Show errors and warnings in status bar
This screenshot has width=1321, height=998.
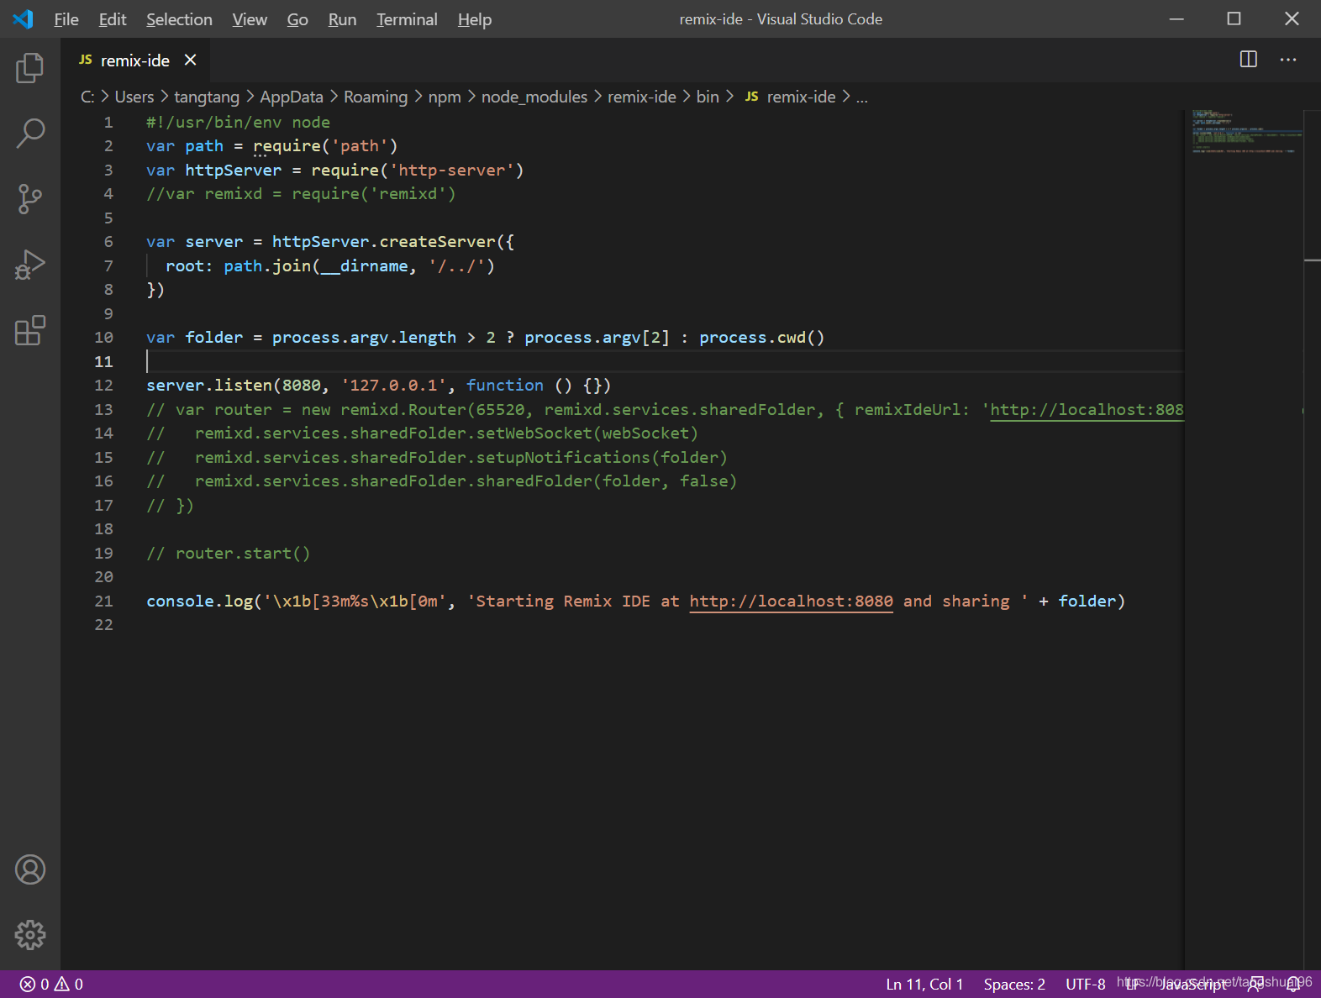(x=51, y=984)
